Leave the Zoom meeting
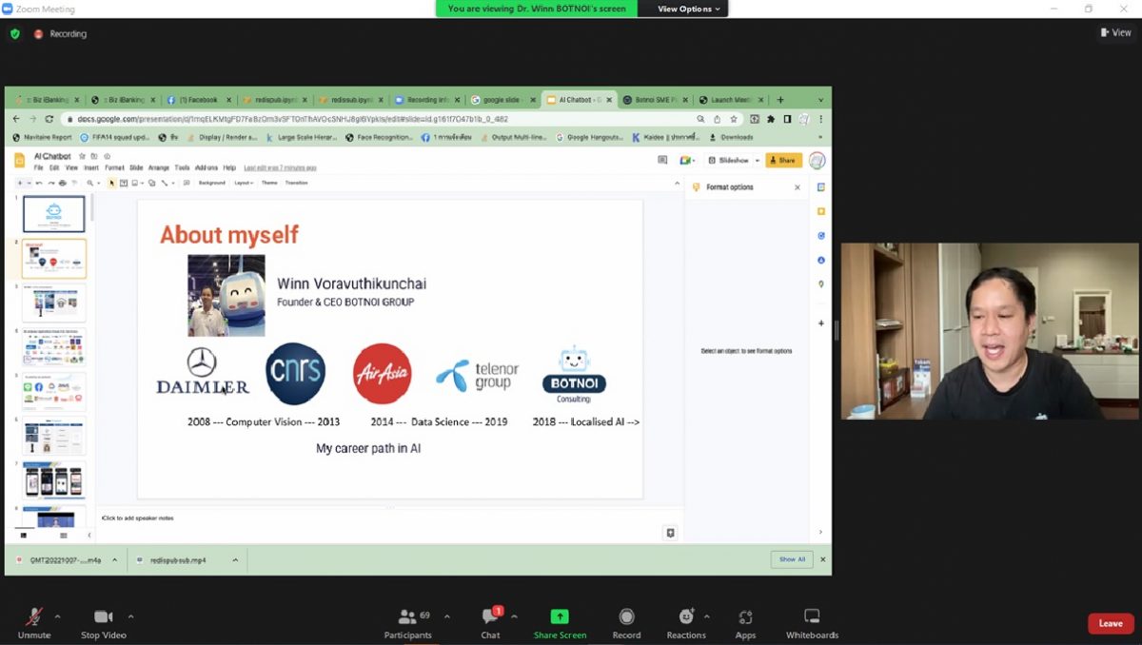The image size is (1142, 645). (1111, 623)
